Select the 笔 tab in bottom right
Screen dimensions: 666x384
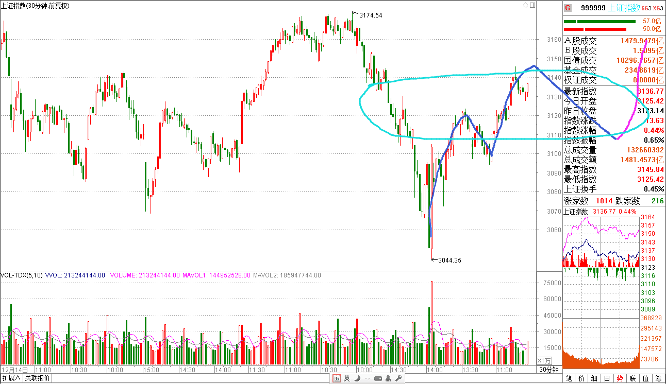tap(569, 378)
